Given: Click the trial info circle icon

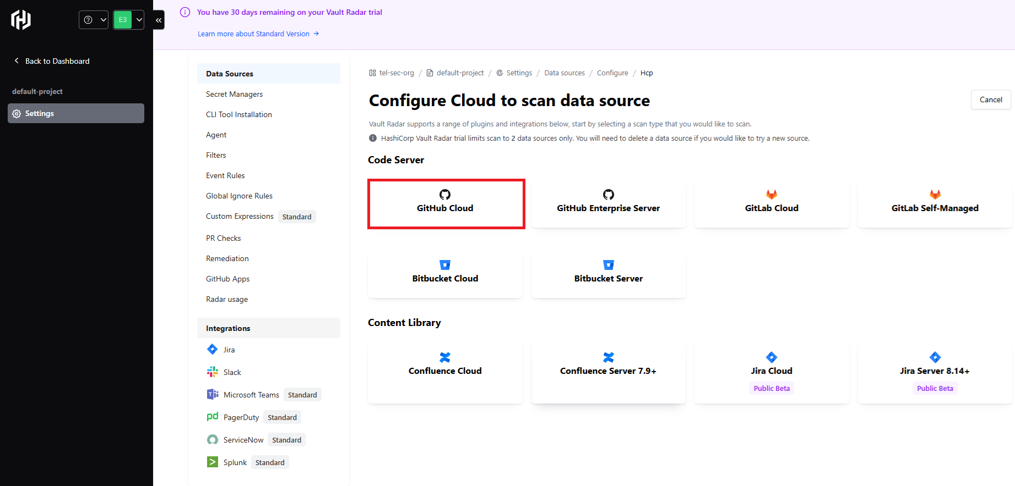Looking at the screenshot, I should coord(185,12).
